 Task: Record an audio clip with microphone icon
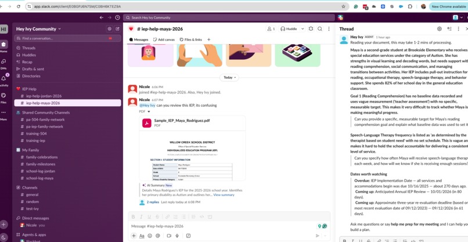(177, 236)
